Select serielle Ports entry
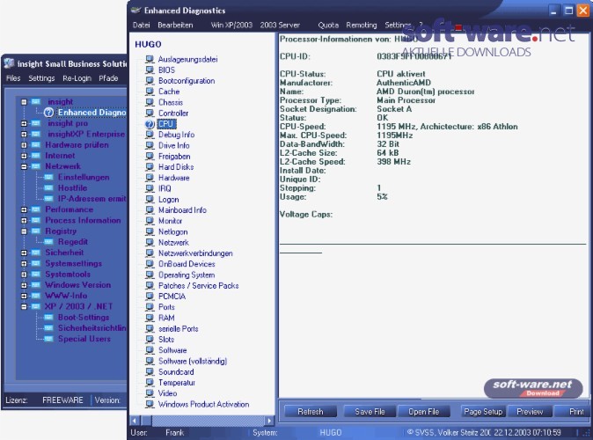Image resolution: width=593 pixels, height=440 pixels. [178, 329]
